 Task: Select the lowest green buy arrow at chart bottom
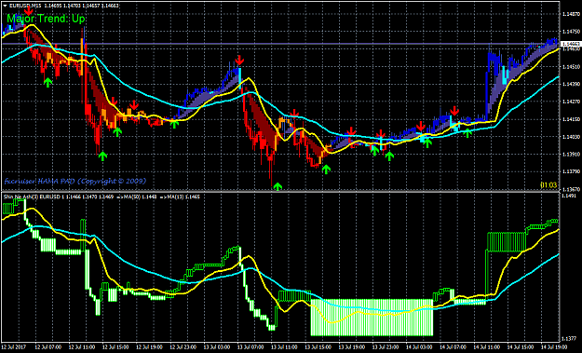[277, 186]
